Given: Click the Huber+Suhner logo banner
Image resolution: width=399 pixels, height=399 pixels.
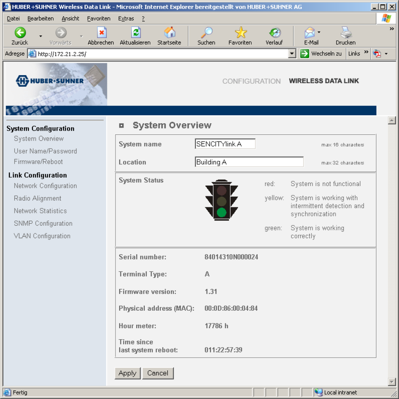Looking at the screenshot, I should pyautogui.click(x=56, y=84).
